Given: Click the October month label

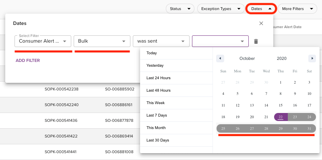Looking at the screenshot, I should 247,58.
